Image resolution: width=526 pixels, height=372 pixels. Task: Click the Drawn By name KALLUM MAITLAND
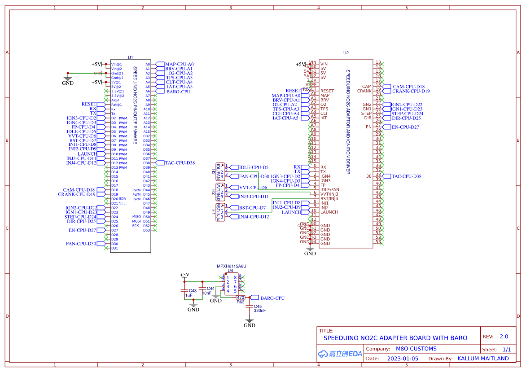coord(483,359)
